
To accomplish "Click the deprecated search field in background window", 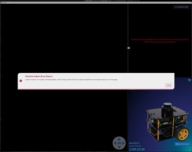I will click(x=93, y=1).
